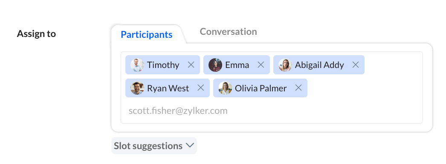Click the Abigail Addy name text
446x164 pixels.
click(319, 65)
